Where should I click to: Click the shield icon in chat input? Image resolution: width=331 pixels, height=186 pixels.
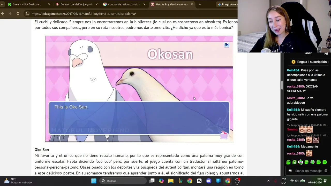(x=290, y=171)
